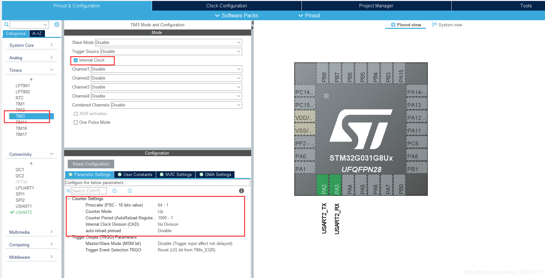The width and height of the screenshot is (545, 278).
Task: Select USART2 in the Connectivity list
Action: click(x=24, y=212)
